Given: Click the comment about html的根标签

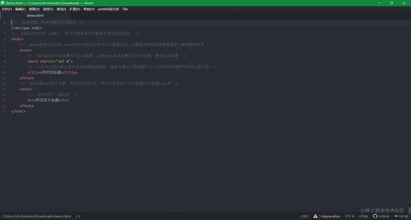Looking at the screenshot, I should click(x=74, y=34).
